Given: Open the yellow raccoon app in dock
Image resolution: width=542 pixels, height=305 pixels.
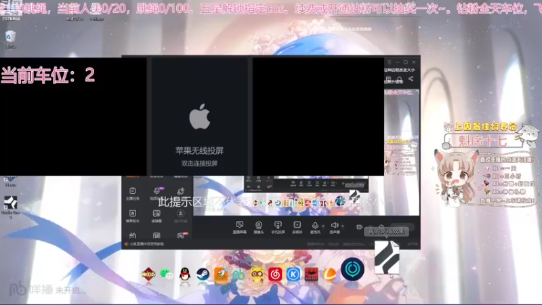Looking at the screenshot, I should [x=257, y=274].
